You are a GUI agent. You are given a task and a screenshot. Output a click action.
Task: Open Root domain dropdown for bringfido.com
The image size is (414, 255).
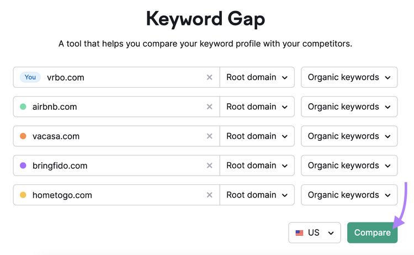257,166
